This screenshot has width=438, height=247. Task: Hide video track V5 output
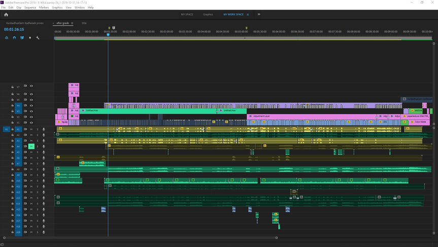pos(31,100)
